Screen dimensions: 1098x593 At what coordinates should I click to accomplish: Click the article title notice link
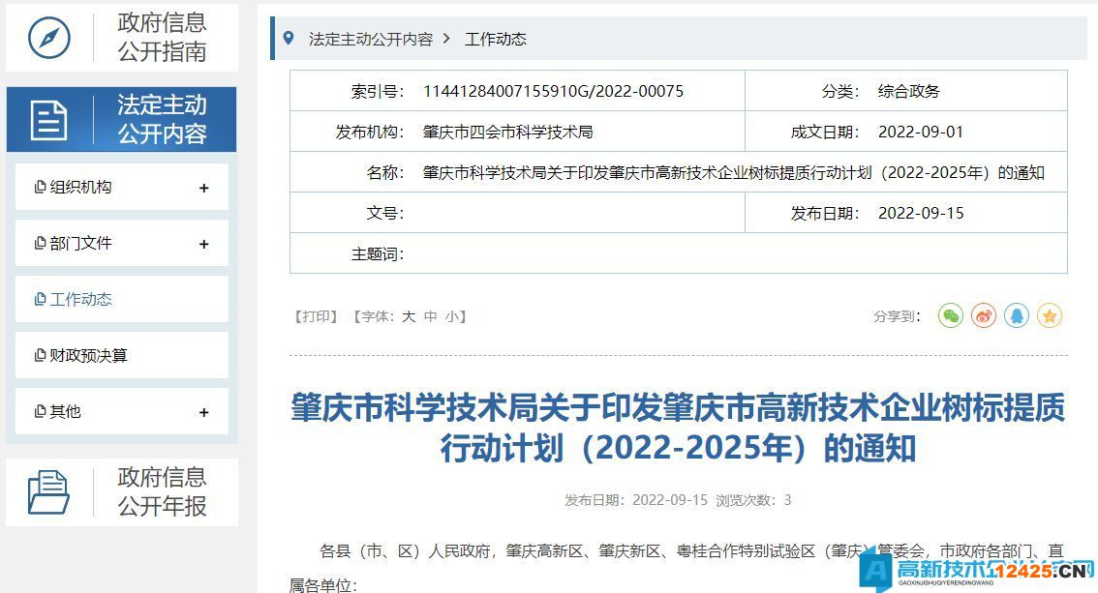point(677,430)
